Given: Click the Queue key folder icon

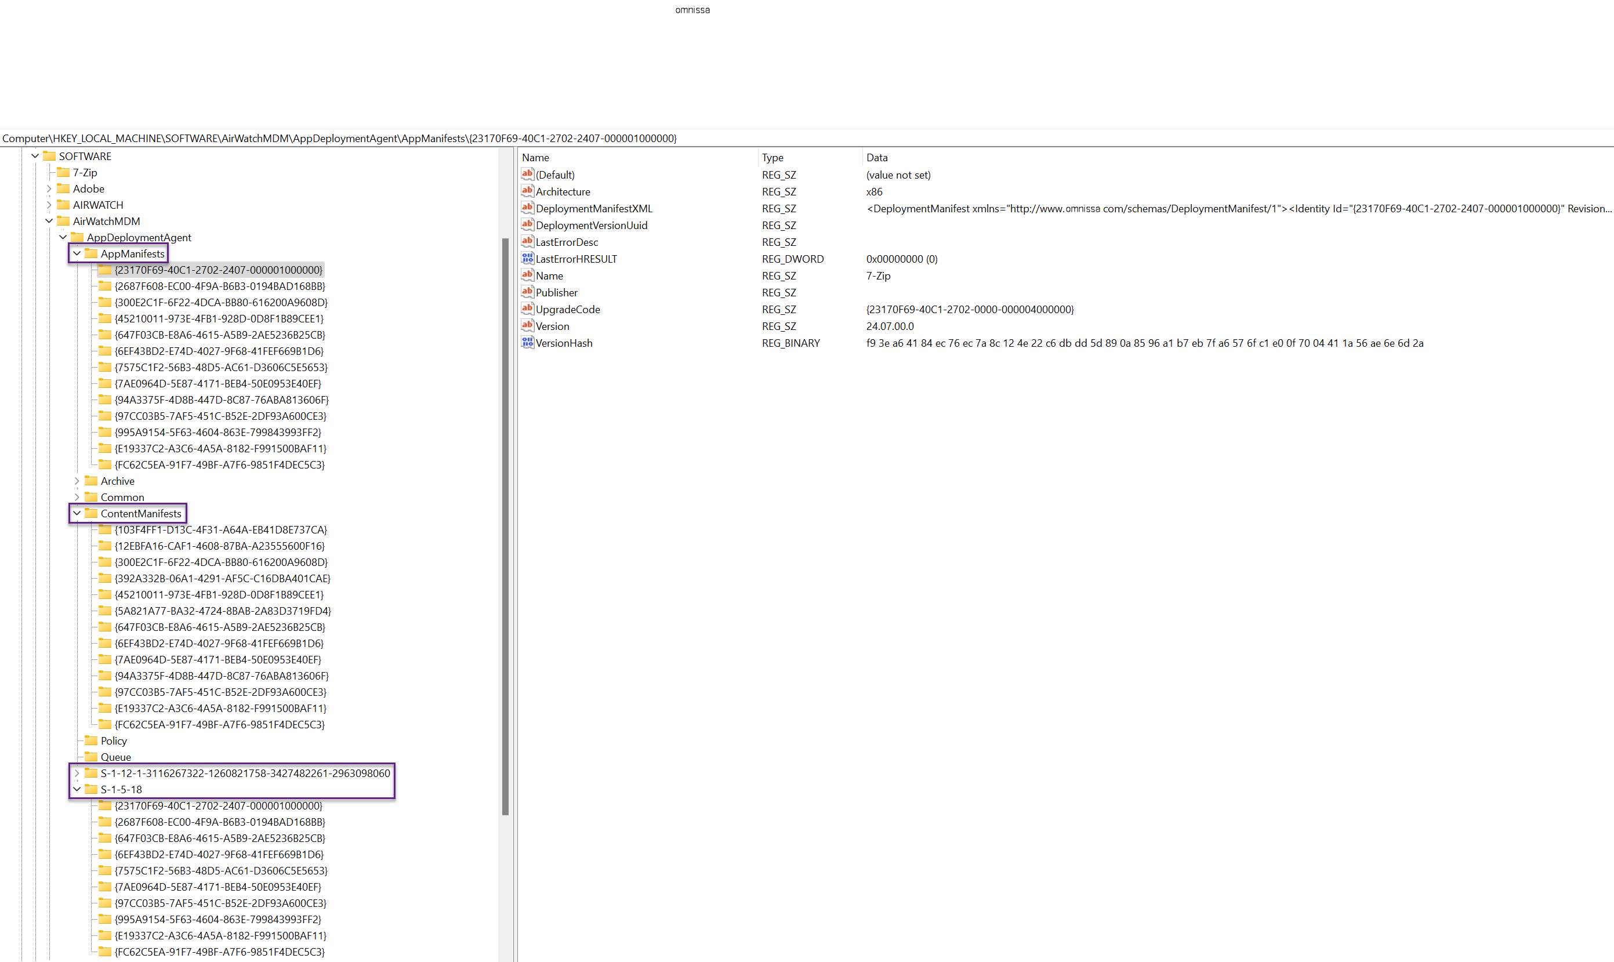Looking at the screenshot, I should click(90, 757).
